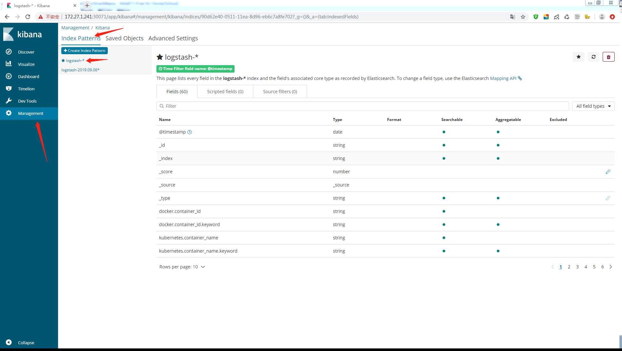Click the Kibana logo
622x351 pixels.
coord(23,34)
